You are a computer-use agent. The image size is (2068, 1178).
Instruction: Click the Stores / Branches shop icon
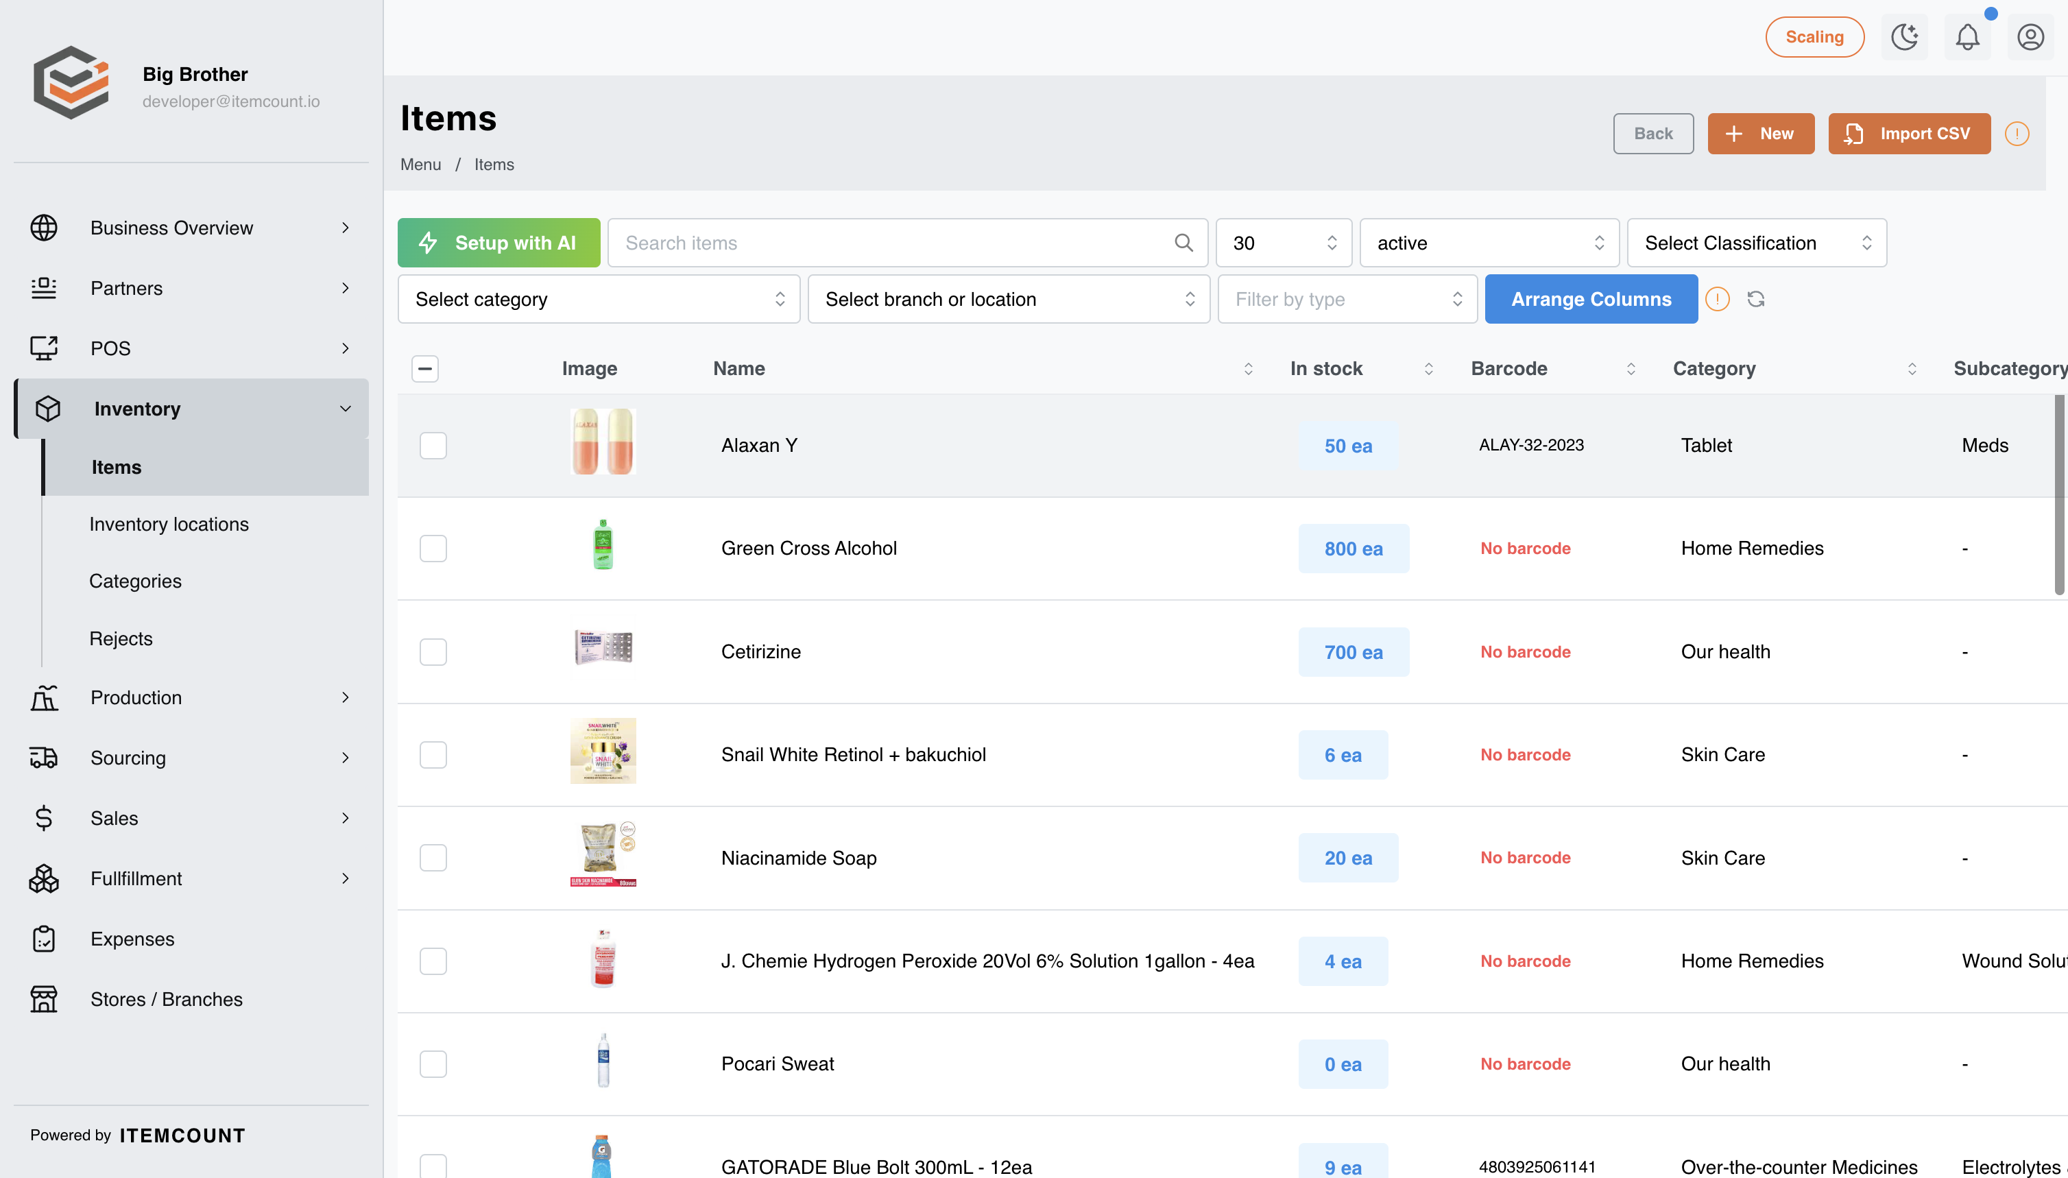(44, 999)
